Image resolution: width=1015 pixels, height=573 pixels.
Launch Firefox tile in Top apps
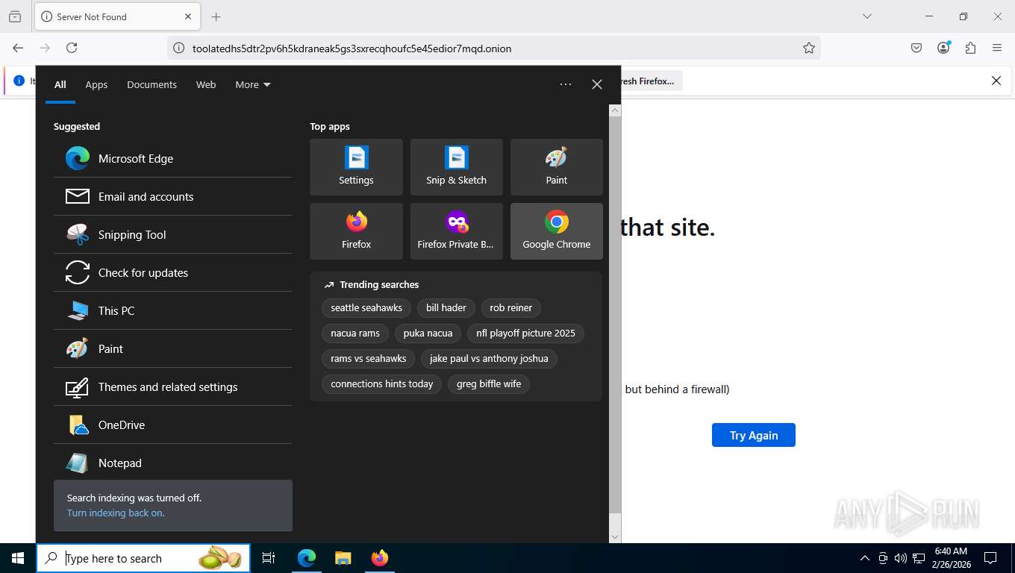(356, 231)
